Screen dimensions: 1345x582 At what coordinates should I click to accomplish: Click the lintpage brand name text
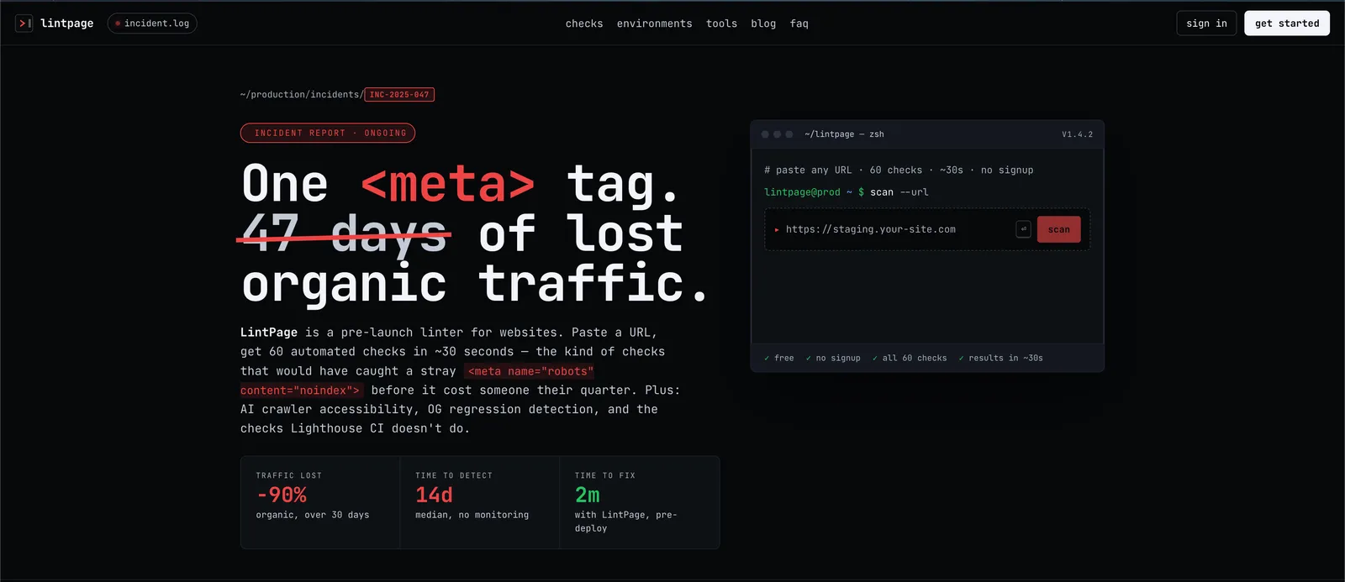tap(67, 24)
